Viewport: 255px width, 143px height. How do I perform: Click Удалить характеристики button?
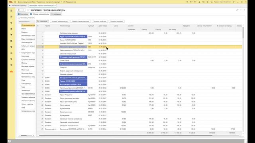(x=80, y=21)
